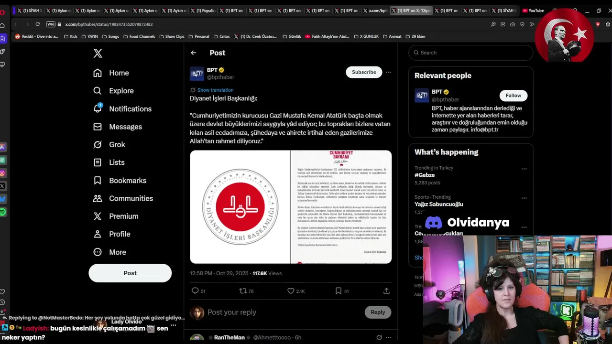This screenshot has height=344, width=612.
Task: Toggle the VPN badge in the address bar
Action: tap(50, 24)
